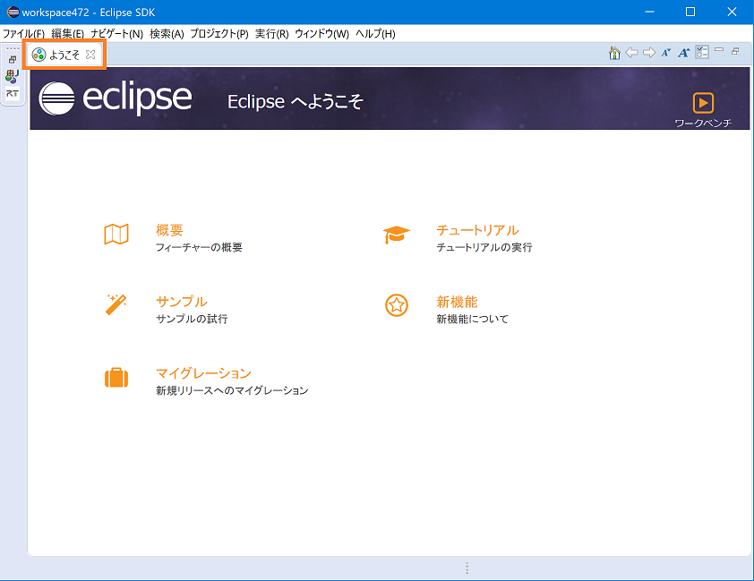Viewport: 754px width, 581px height.
Task: Click the text 新規リリースへのマイグレーション
Action: click(232, 390)
